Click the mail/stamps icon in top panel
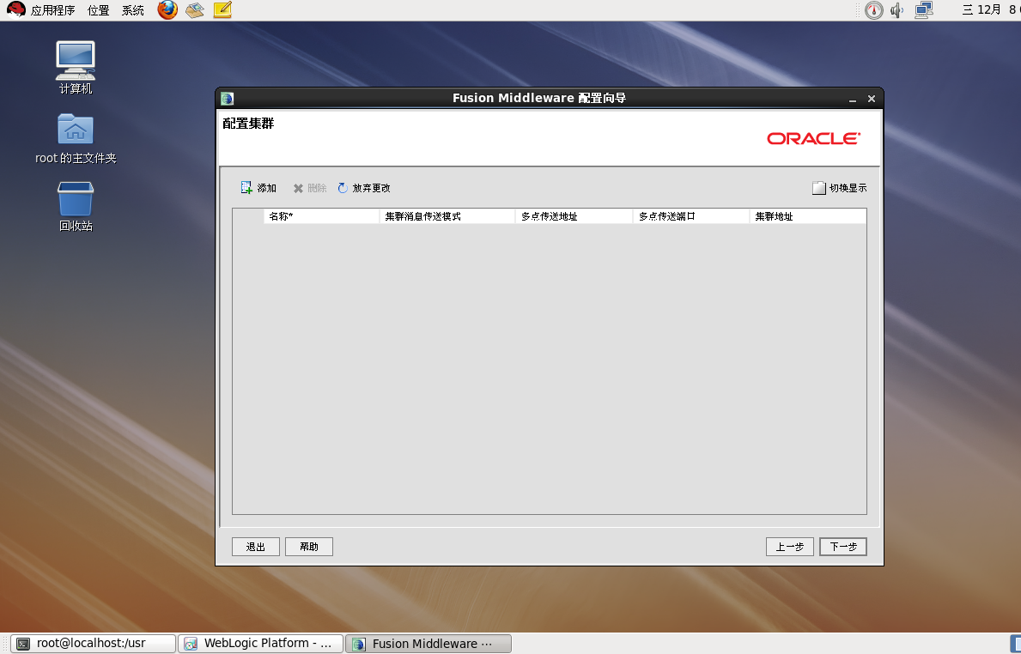The height and width of the screenshot is (654, 1021). (195, 9)
